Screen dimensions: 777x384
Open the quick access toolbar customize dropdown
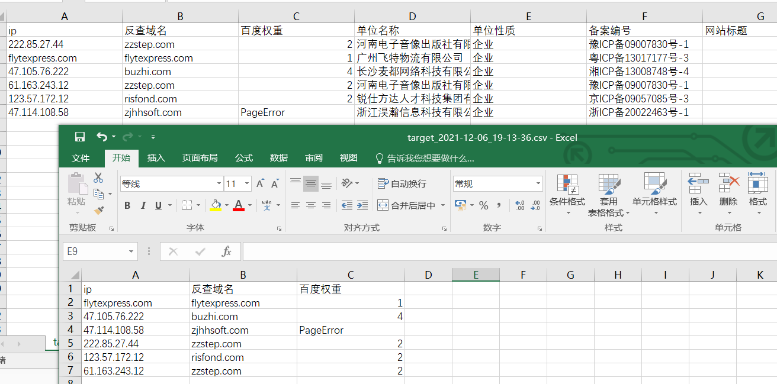pos(153,137)
